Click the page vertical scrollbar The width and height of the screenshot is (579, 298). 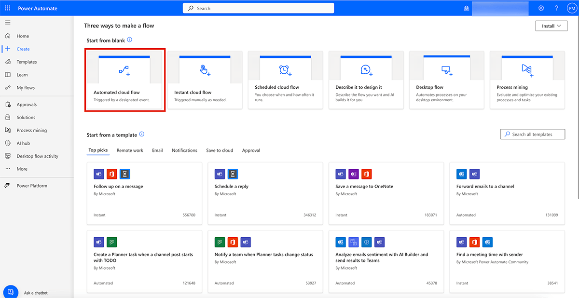(578, 108)
